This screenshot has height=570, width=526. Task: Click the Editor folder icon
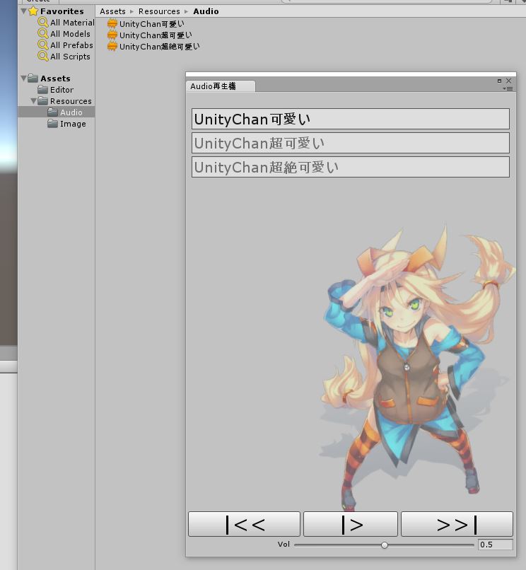(x=42, y=89)
